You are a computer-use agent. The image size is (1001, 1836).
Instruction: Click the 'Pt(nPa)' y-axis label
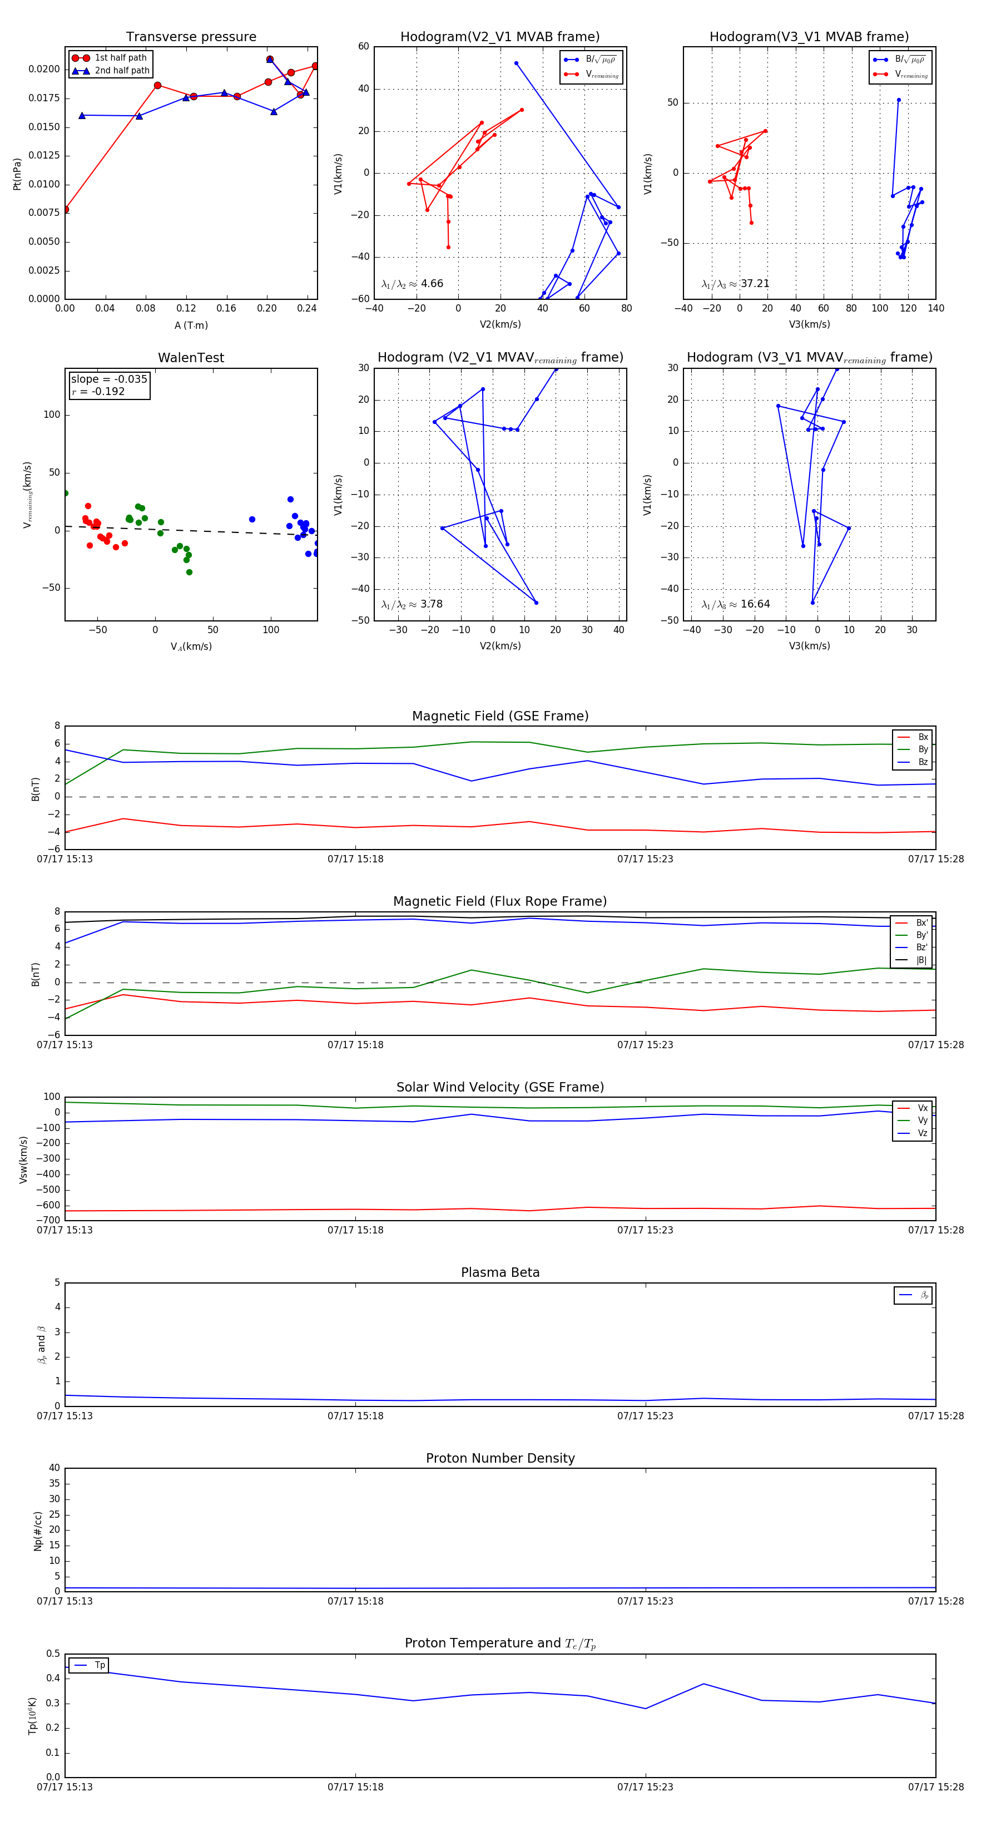[x=17, y=174]
